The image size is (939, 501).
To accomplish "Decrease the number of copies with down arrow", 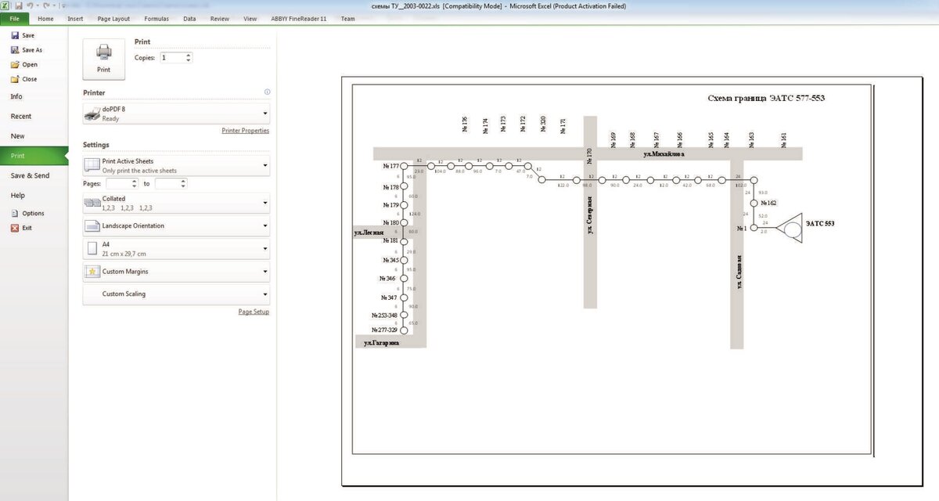I will (x=189, y=61).
